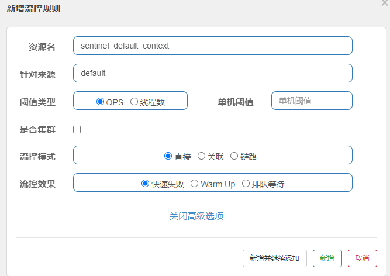Focus the 单机阈值 input box
Viewport: 390px width, 276px height.
click(312, 101)
